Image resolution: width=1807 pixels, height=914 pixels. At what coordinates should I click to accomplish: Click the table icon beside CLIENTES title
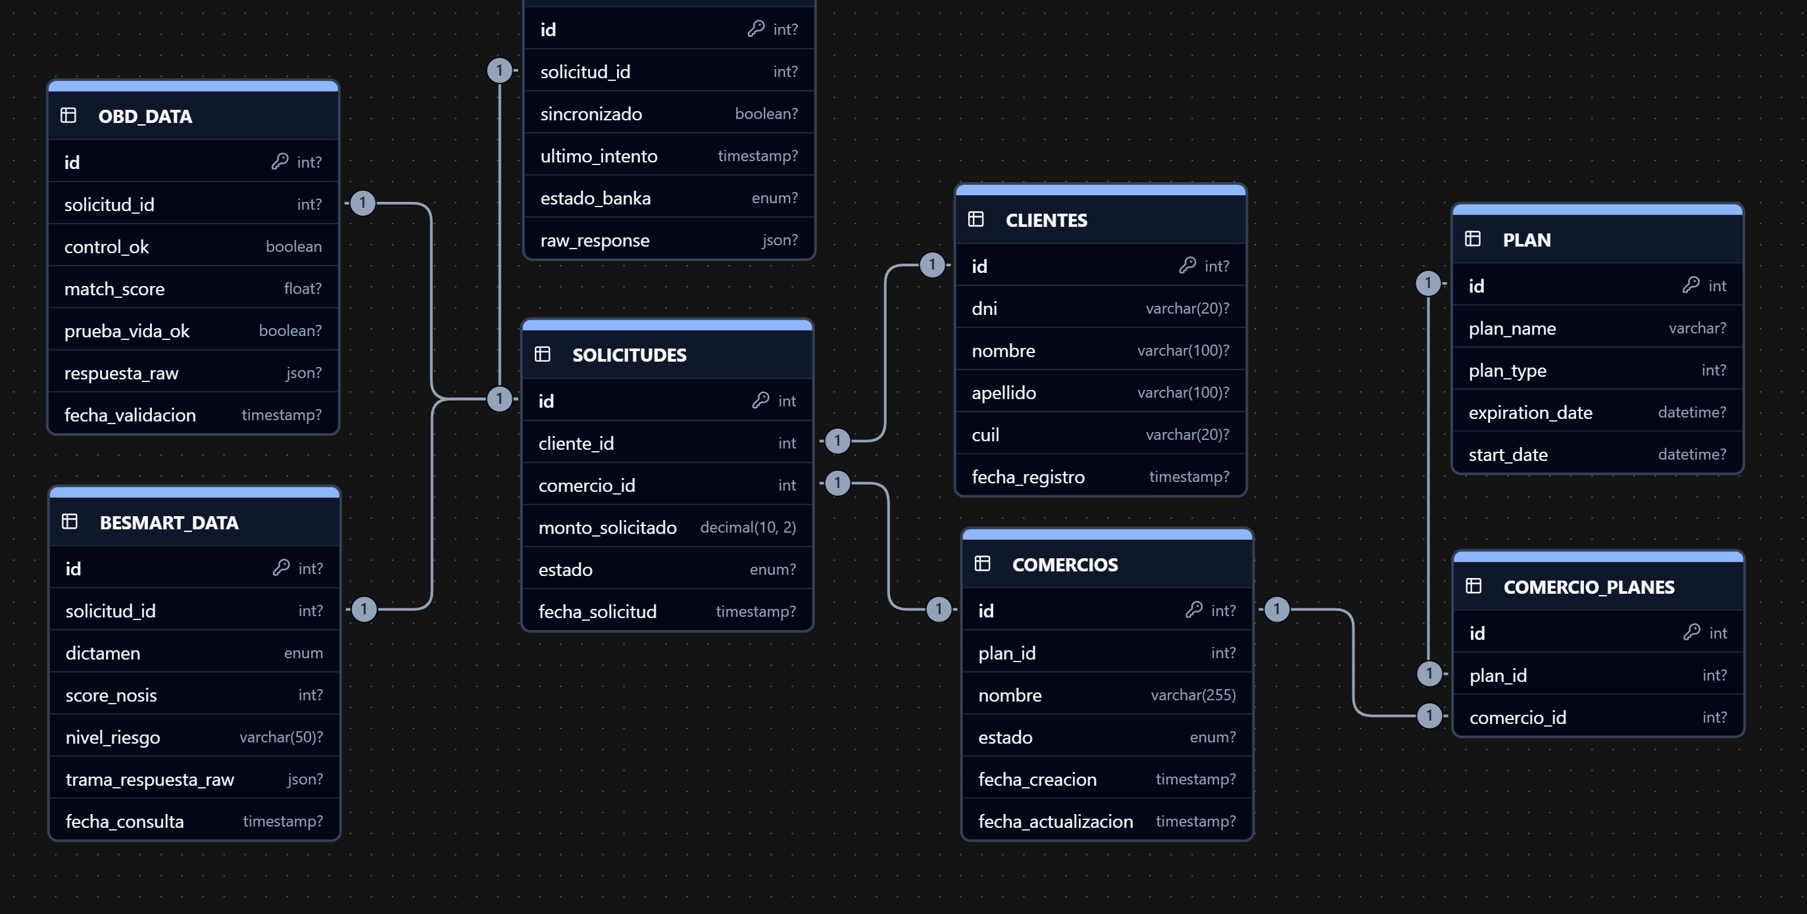[x=976, y=219]
